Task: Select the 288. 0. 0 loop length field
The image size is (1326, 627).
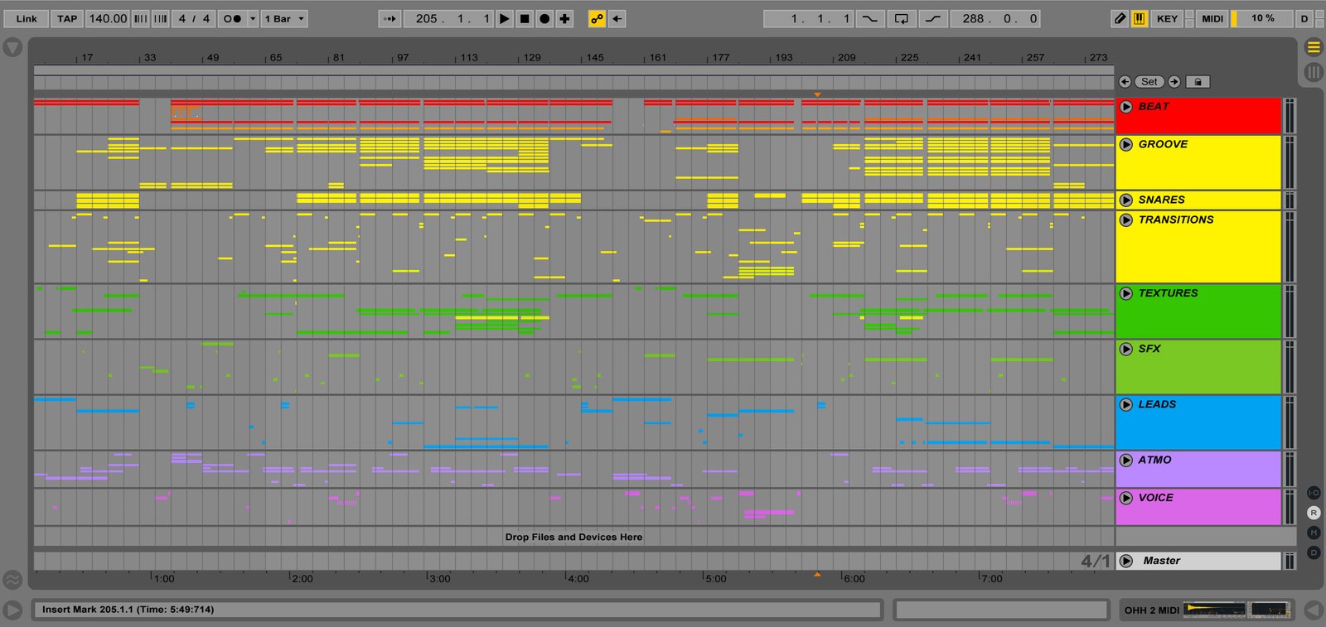Action: 995,18
